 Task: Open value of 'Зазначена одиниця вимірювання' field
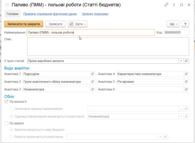(x=186, y=109)
